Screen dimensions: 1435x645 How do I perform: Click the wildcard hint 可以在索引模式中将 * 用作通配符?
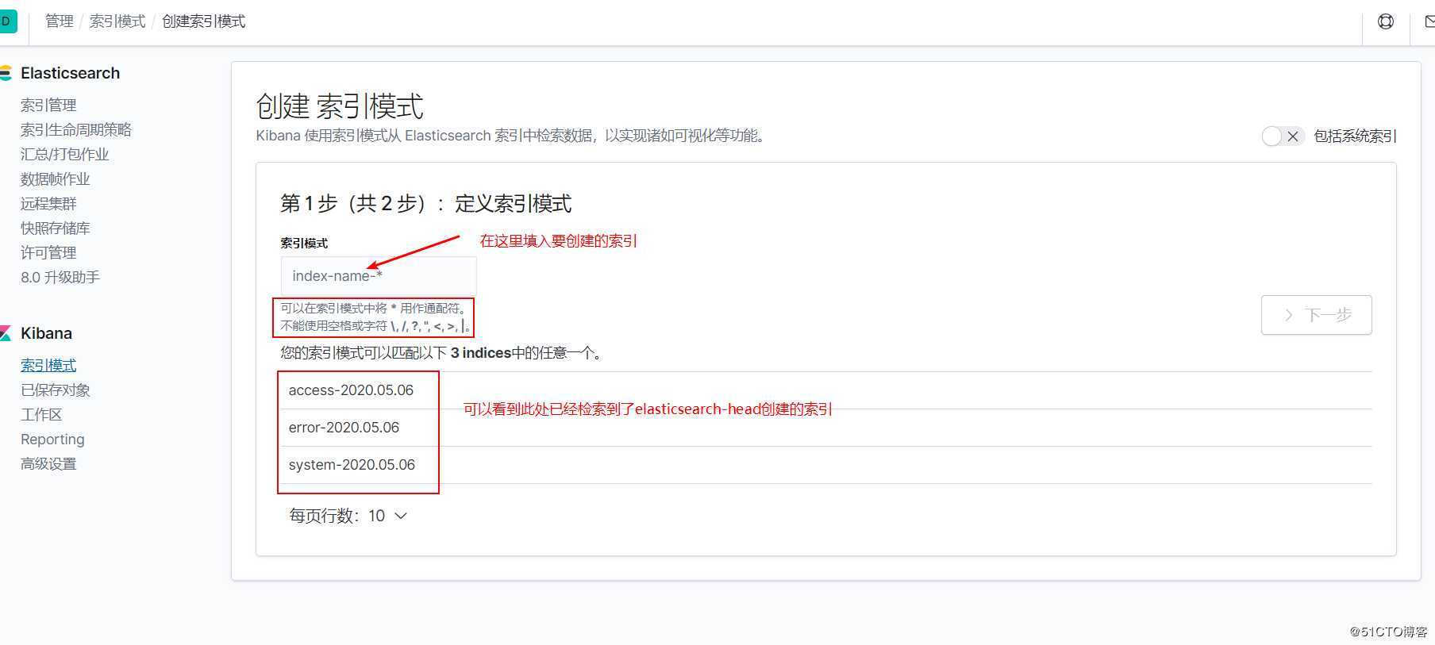pyautogui.click(x=375, y=308)
